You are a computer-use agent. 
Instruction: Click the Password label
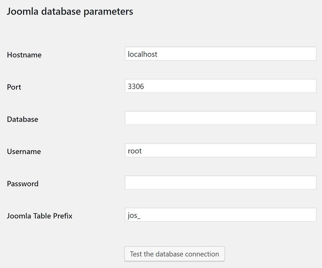[23, 183]
